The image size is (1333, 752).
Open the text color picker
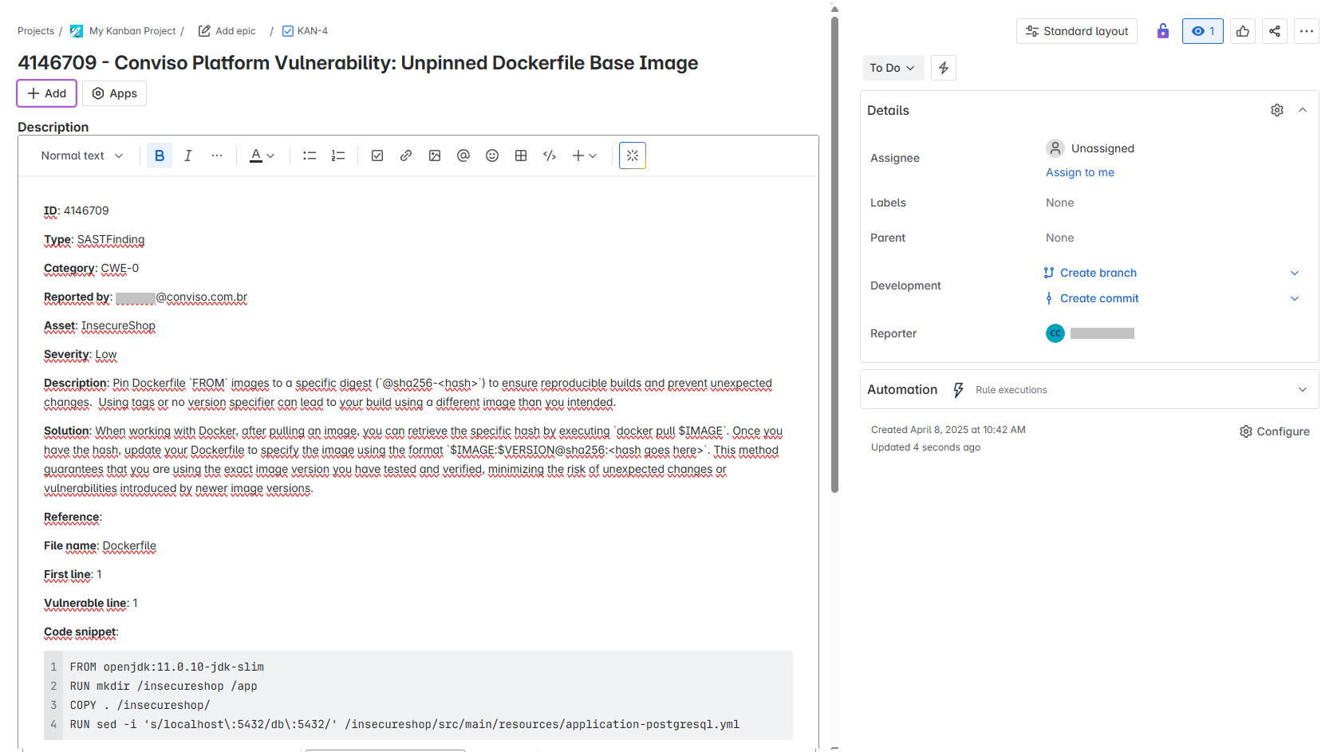tap(262, 156)
